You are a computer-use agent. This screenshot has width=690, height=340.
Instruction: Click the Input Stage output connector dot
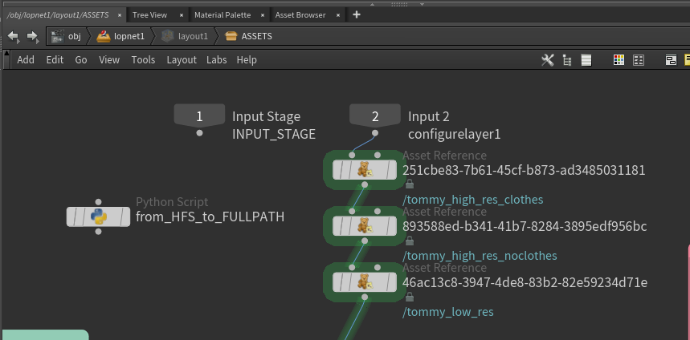(199, 132)
